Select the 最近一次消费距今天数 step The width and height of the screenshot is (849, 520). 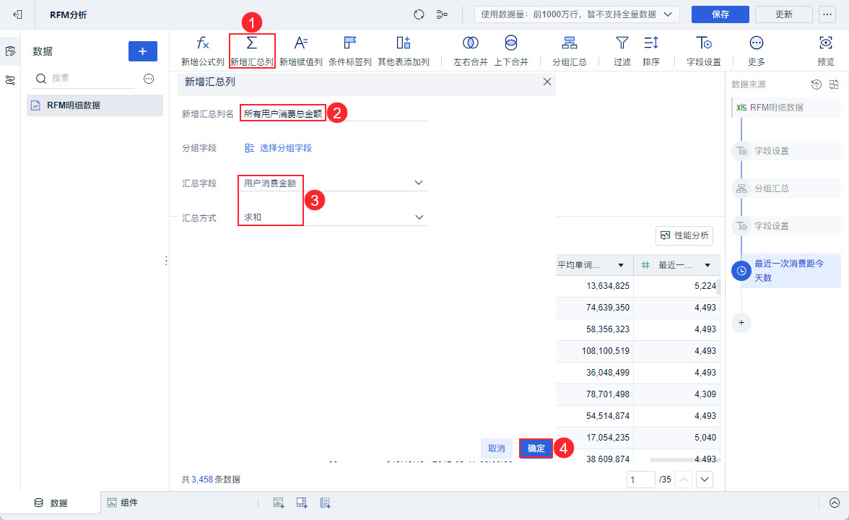pos(785,270)
